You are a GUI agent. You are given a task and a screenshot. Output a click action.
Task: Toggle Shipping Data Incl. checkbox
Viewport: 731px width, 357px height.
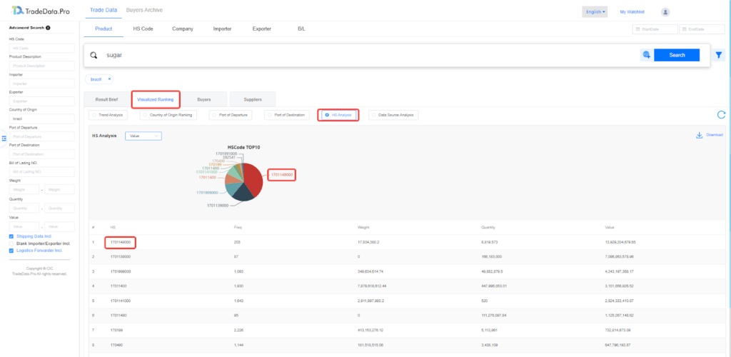pos(11,237)
